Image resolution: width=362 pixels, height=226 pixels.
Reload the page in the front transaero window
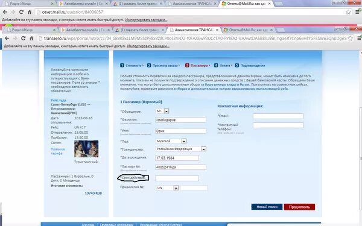pyautogui.click(x=23, y=39)
